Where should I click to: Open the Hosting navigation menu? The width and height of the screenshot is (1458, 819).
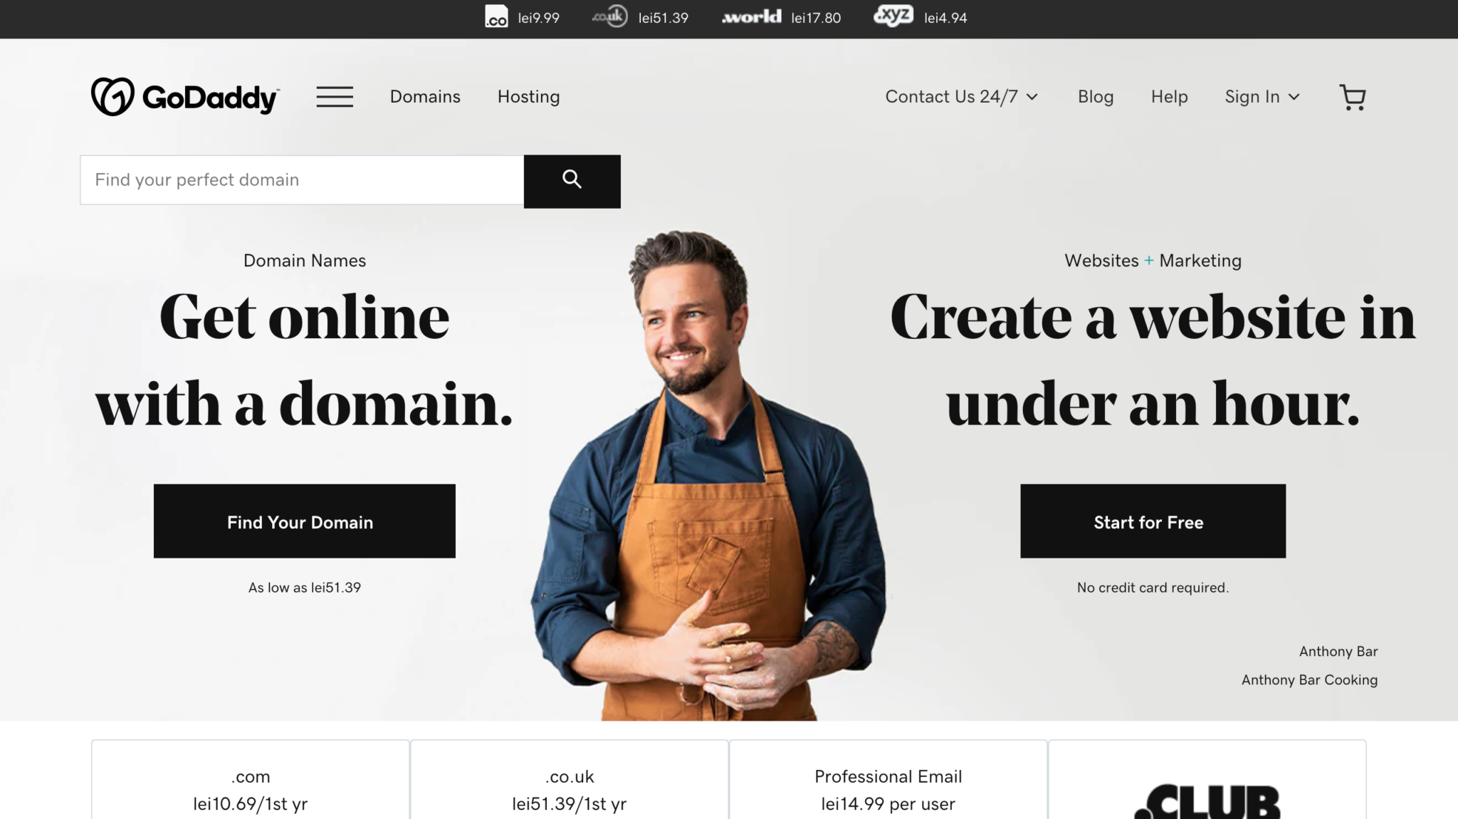pyautogui.click(x=529, y=96)
